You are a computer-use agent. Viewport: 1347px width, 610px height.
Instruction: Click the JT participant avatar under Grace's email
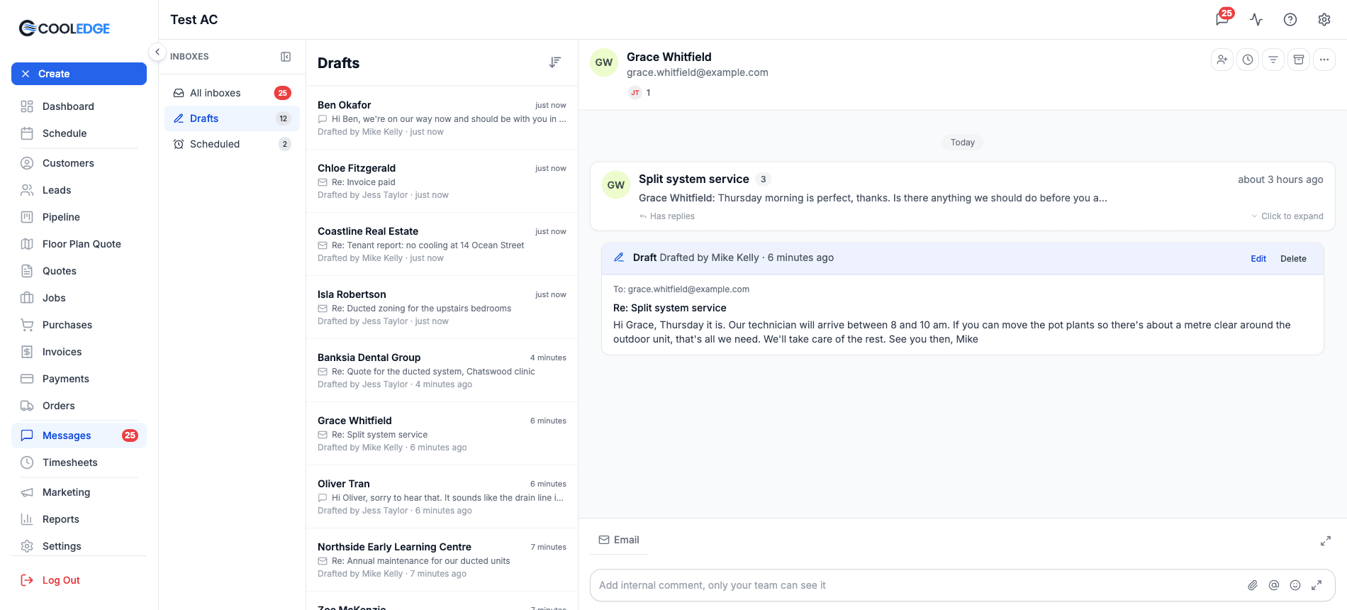[635, 93]
